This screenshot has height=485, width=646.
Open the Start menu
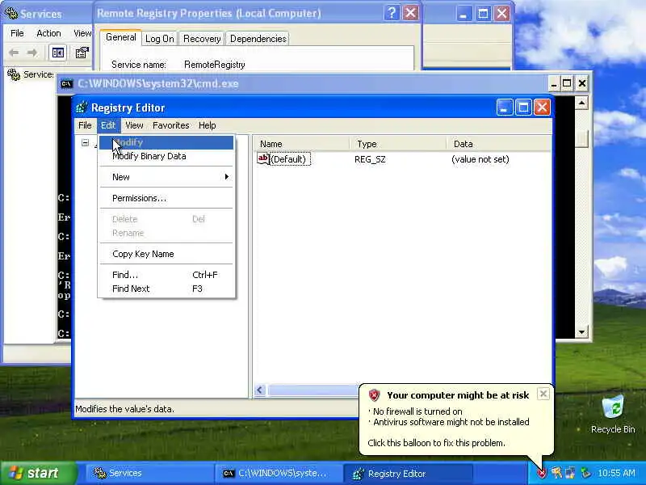pos(39,473)
